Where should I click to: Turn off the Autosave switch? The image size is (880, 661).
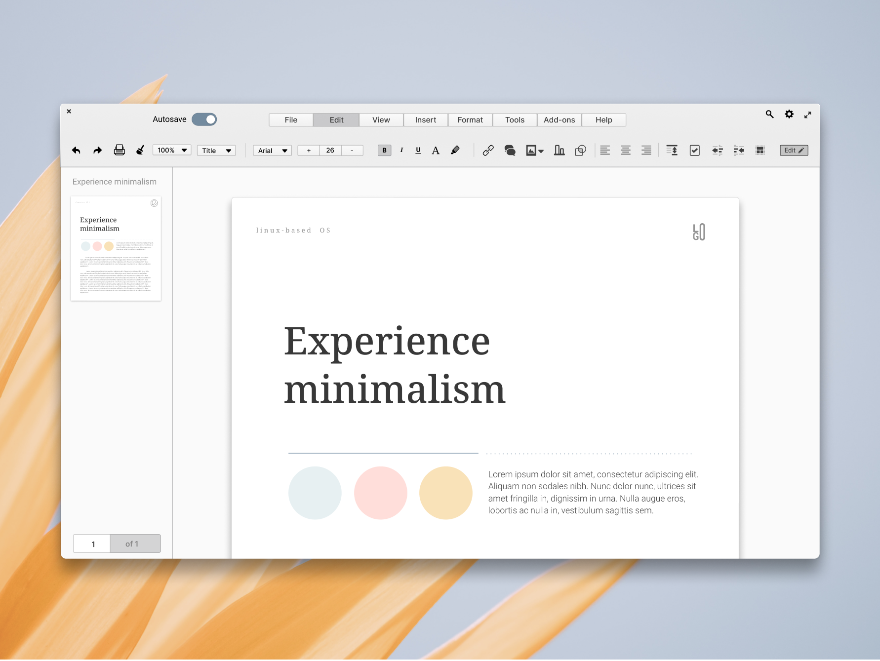pyautogui.click(x=204, y=119)
